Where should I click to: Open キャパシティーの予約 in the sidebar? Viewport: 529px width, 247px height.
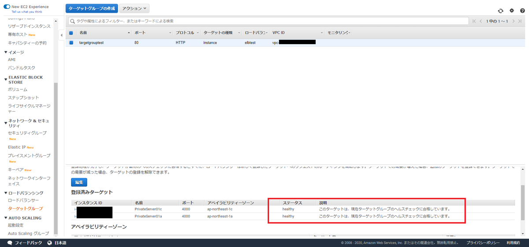[x=27, y=43]
